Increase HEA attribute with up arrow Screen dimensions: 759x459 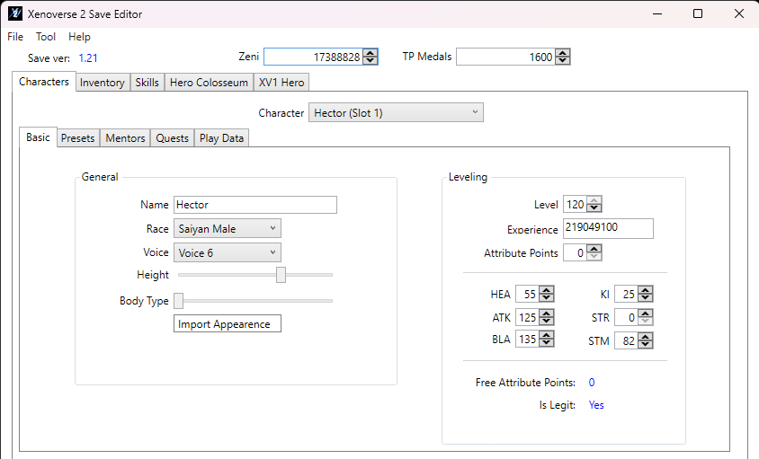[x=547, y=291]
